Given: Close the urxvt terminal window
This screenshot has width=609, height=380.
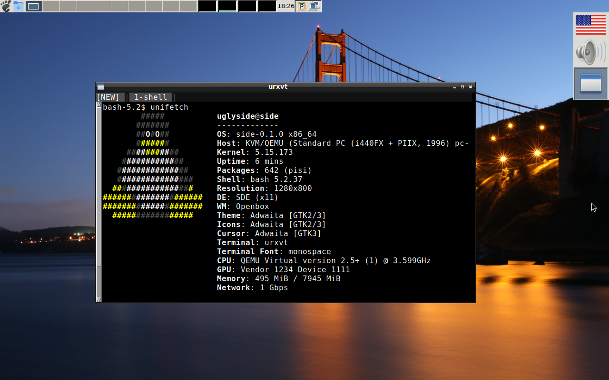Looking at the screenshot, I should tap(471, 87).
